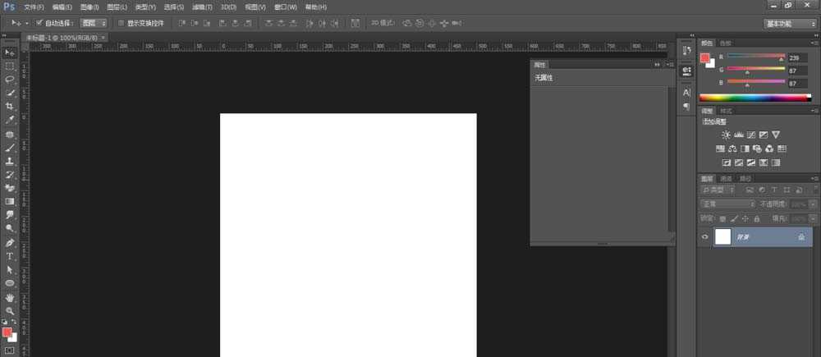
Task: Uncheck the 自动选择 checkbox
Action: (40, 23)
